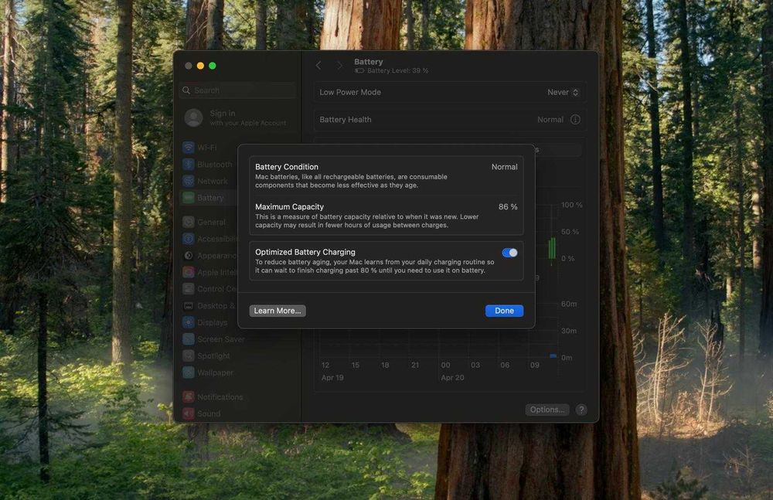Click the Maximum Capacity heading
Image resolution: width=773 pixels, height=500 pixels.
(289, 206)
